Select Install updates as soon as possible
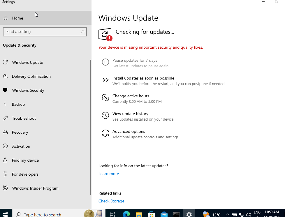Image resolution: width=285 pixels, height=217 pixels. coord(143,78)
